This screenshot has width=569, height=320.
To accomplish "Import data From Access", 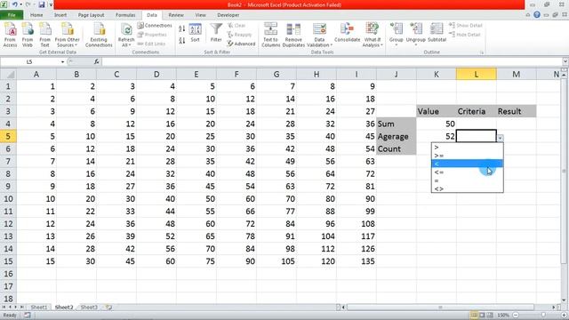I will (10, 35).
